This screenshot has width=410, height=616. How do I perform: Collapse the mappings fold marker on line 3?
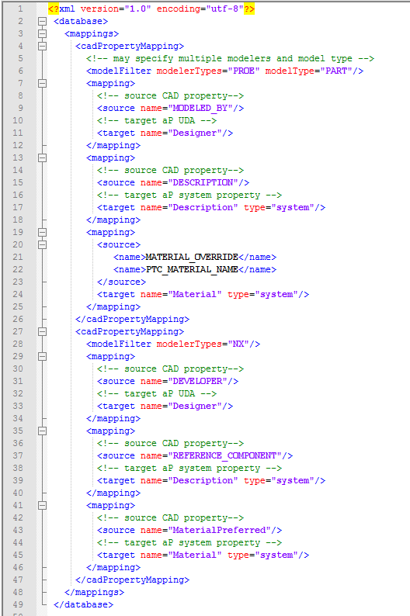click(42, 34)
